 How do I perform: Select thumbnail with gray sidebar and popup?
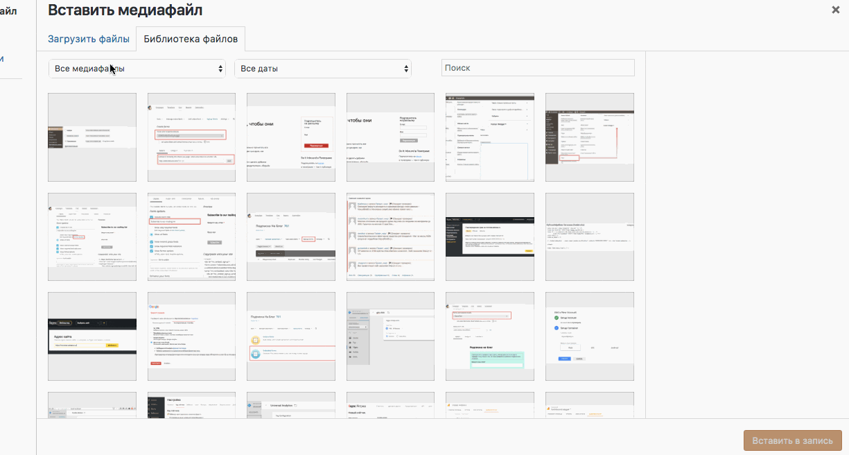pyautogui.click(x=391, y=336)
